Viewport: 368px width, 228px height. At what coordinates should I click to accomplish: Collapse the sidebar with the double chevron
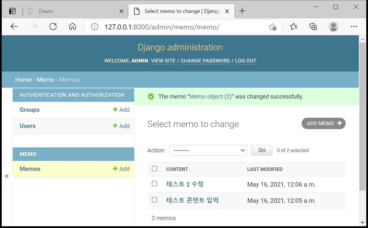(x=7, y=176)
